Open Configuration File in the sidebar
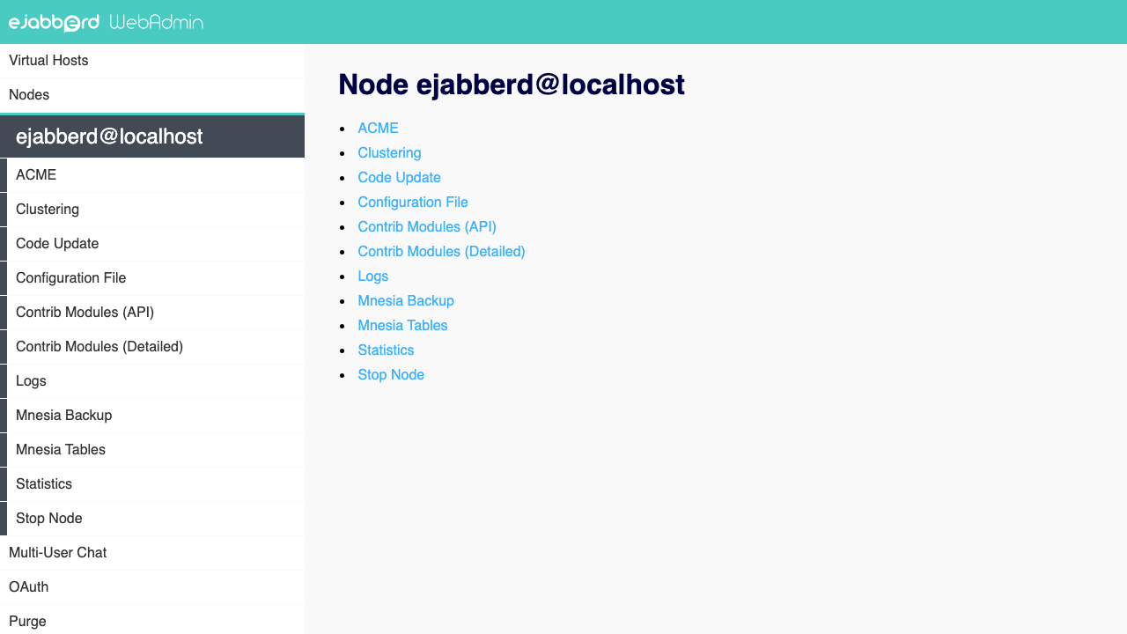The image size is (1127, 634). pyautogui.click(x=156, y=278)
